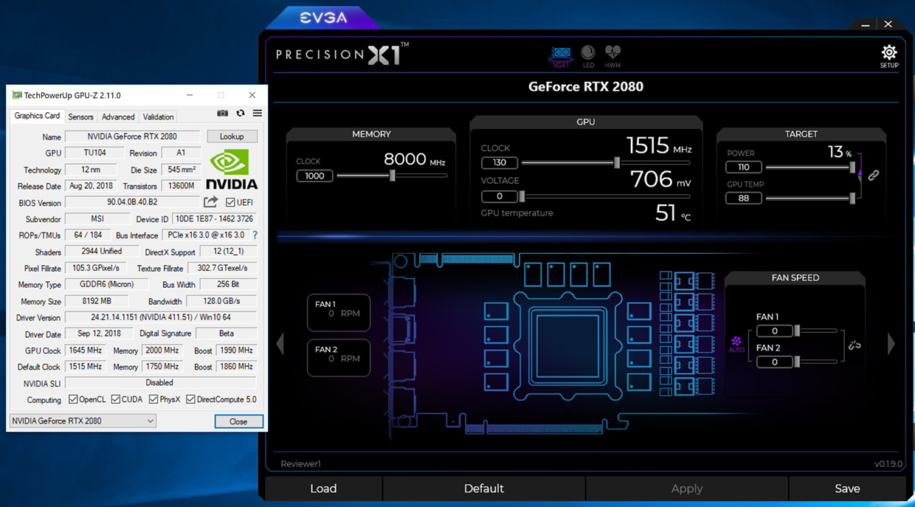Click the Device ID field

214,219
